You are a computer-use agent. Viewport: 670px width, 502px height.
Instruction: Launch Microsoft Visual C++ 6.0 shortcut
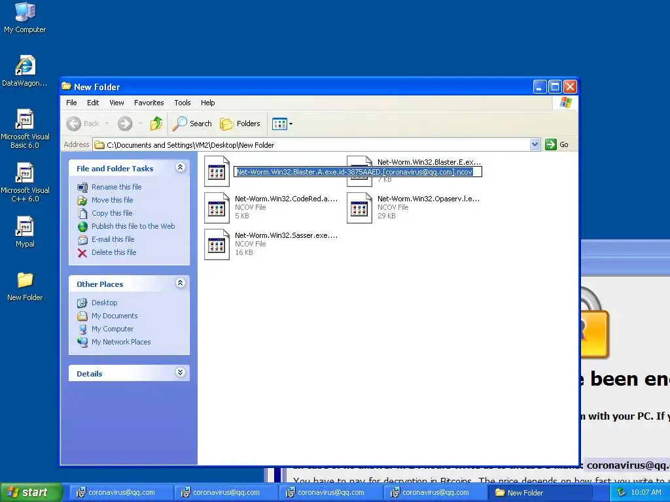[x=25, y=182]
